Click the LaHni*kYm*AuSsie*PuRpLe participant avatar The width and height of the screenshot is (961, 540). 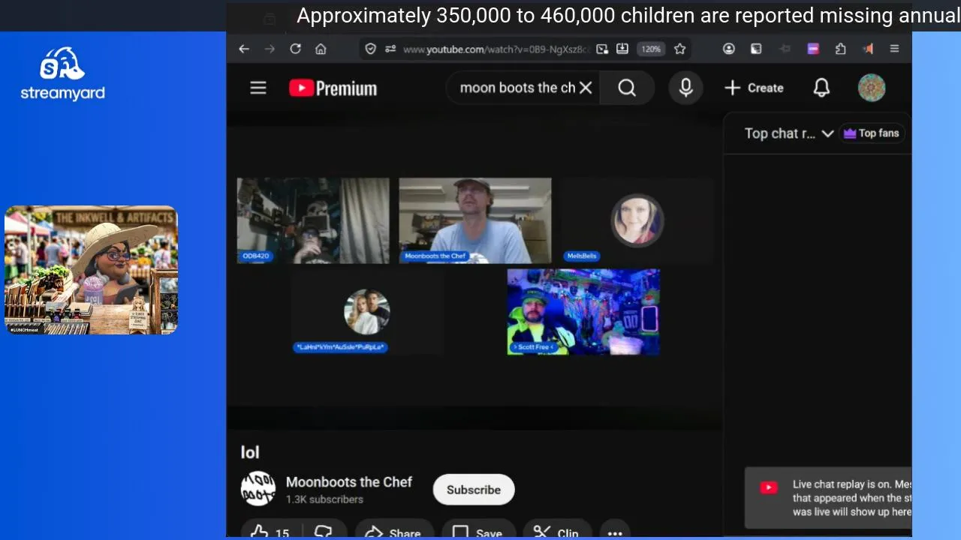[366, 311]
